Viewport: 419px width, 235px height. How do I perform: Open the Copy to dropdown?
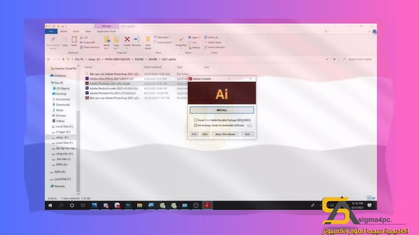coord(116,43)
